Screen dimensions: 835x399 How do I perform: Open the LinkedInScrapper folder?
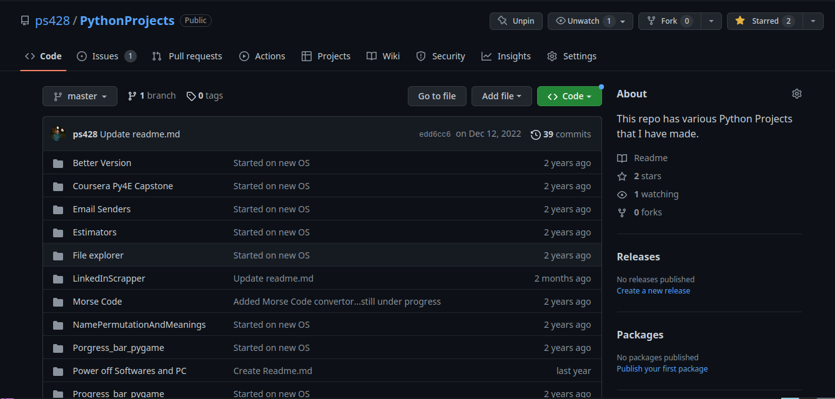click(x=109, y=278)
